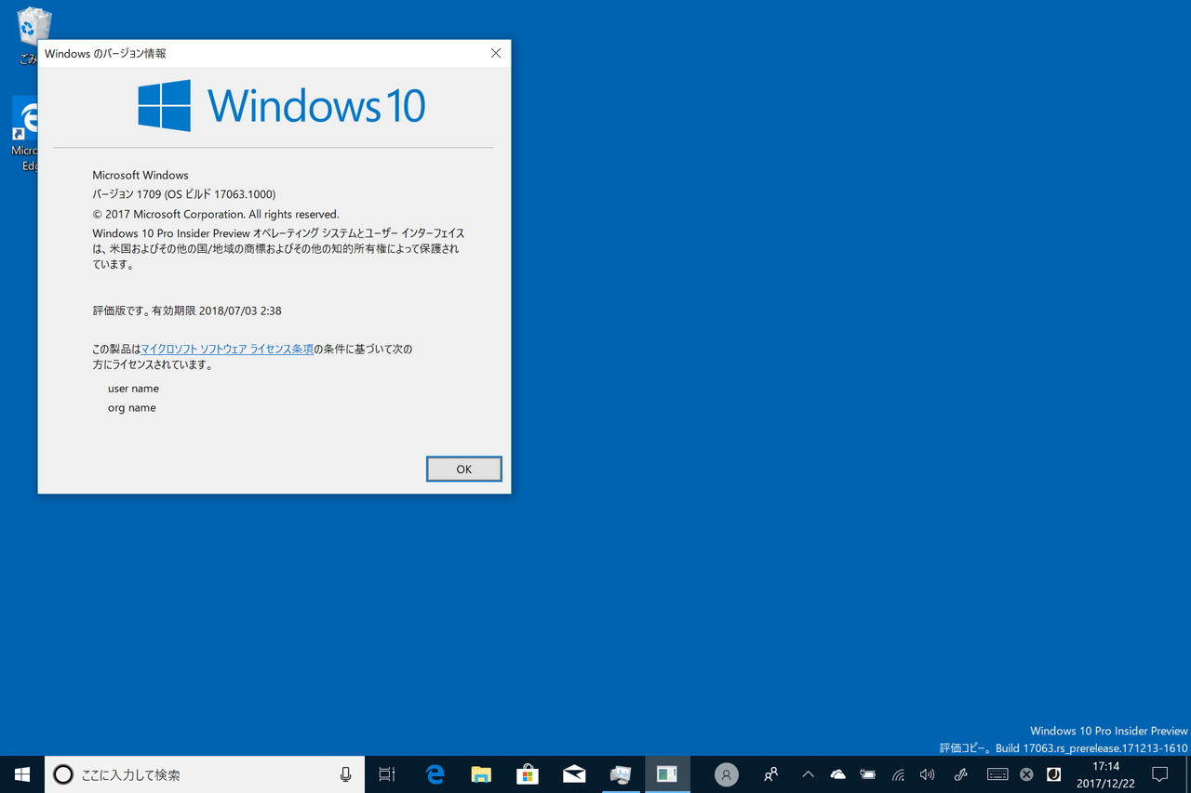Viewport: 1191px width, 793px height.
Task: Click the "org name" licensee text
Action: pos(132,408)
